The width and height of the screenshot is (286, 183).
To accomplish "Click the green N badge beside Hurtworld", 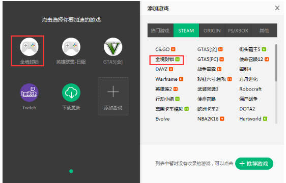I will click(265, 119).
